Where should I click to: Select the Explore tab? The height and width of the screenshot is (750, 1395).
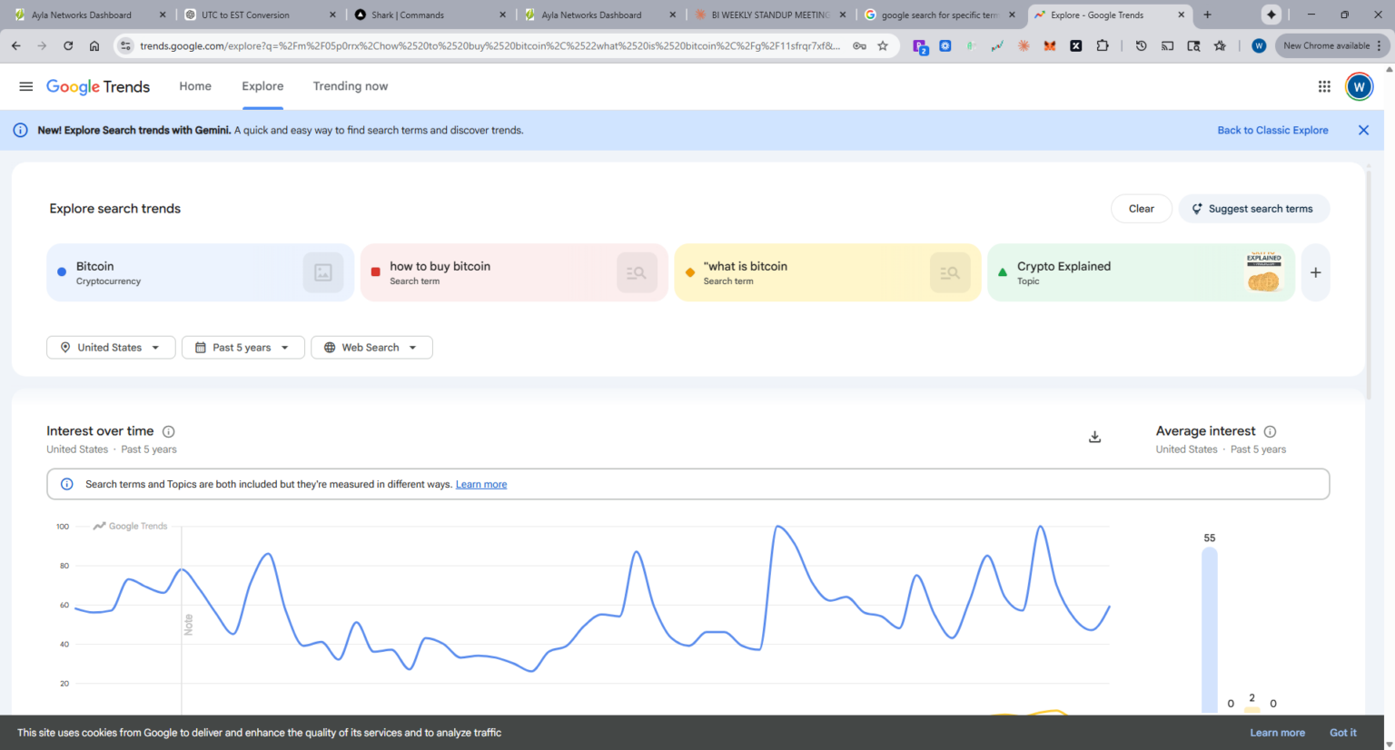coord(262,86)
